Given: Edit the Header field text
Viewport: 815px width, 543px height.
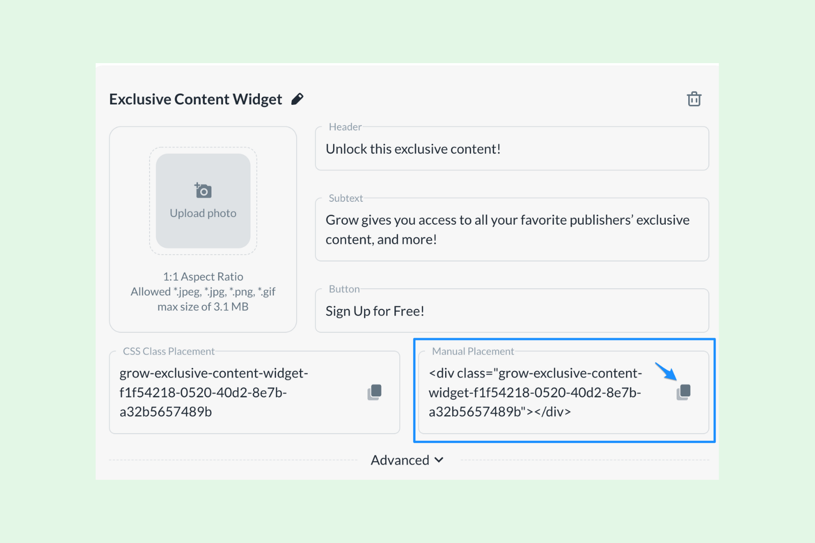Looking at the screenshot, I should pos(512,149).
